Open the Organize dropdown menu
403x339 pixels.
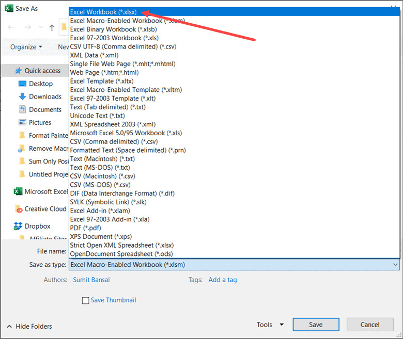click(x=26, y=47)
